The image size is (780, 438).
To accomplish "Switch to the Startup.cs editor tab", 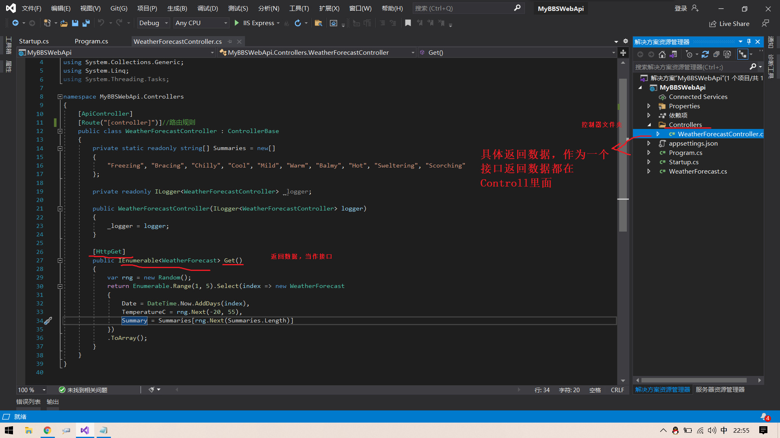I will (34, 41).
